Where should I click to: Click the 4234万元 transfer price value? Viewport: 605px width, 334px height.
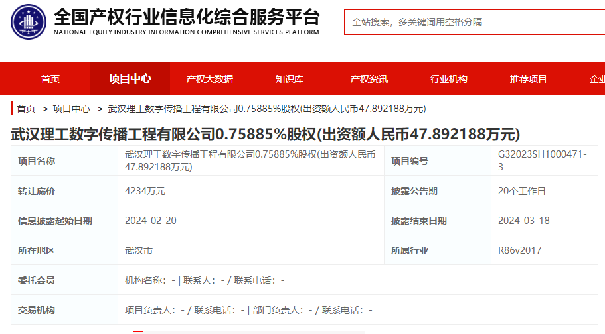pyautogui.click(x=145, y=191)
